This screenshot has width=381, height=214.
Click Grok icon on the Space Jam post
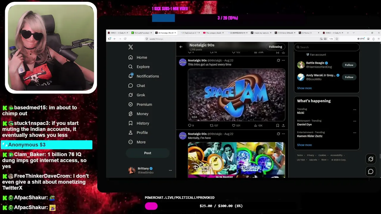278,60
